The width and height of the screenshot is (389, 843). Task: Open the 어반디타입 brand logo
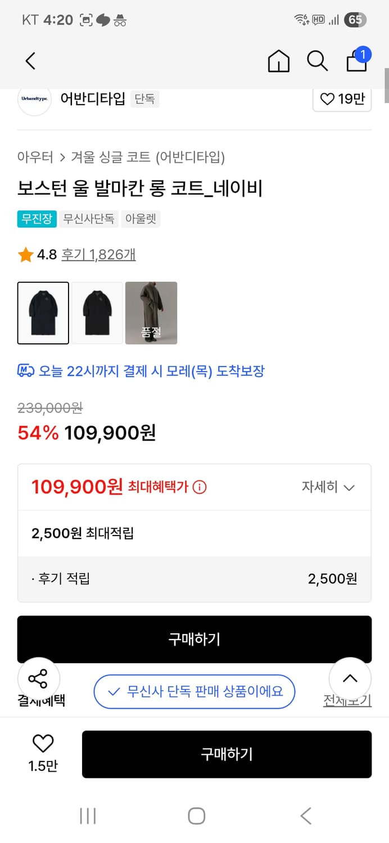click(x=34, y=99)
